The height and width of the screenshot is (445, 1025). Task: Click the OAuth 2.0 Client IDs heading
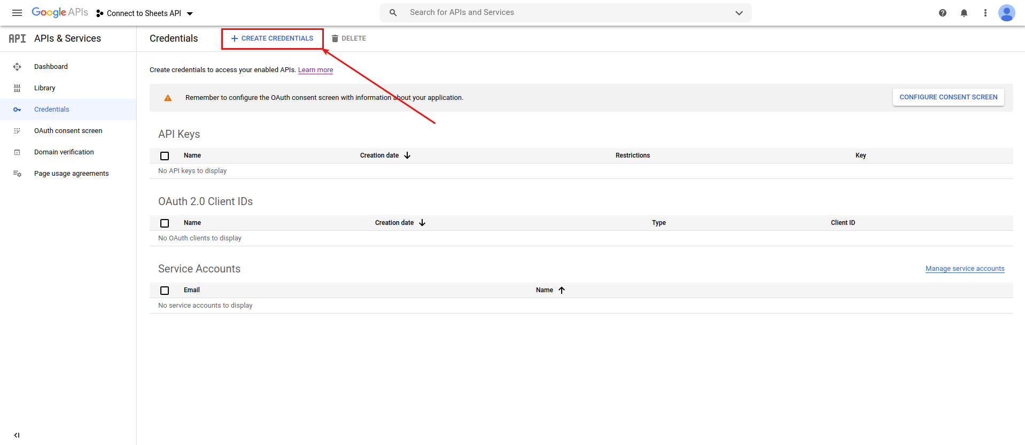point(205,201)
